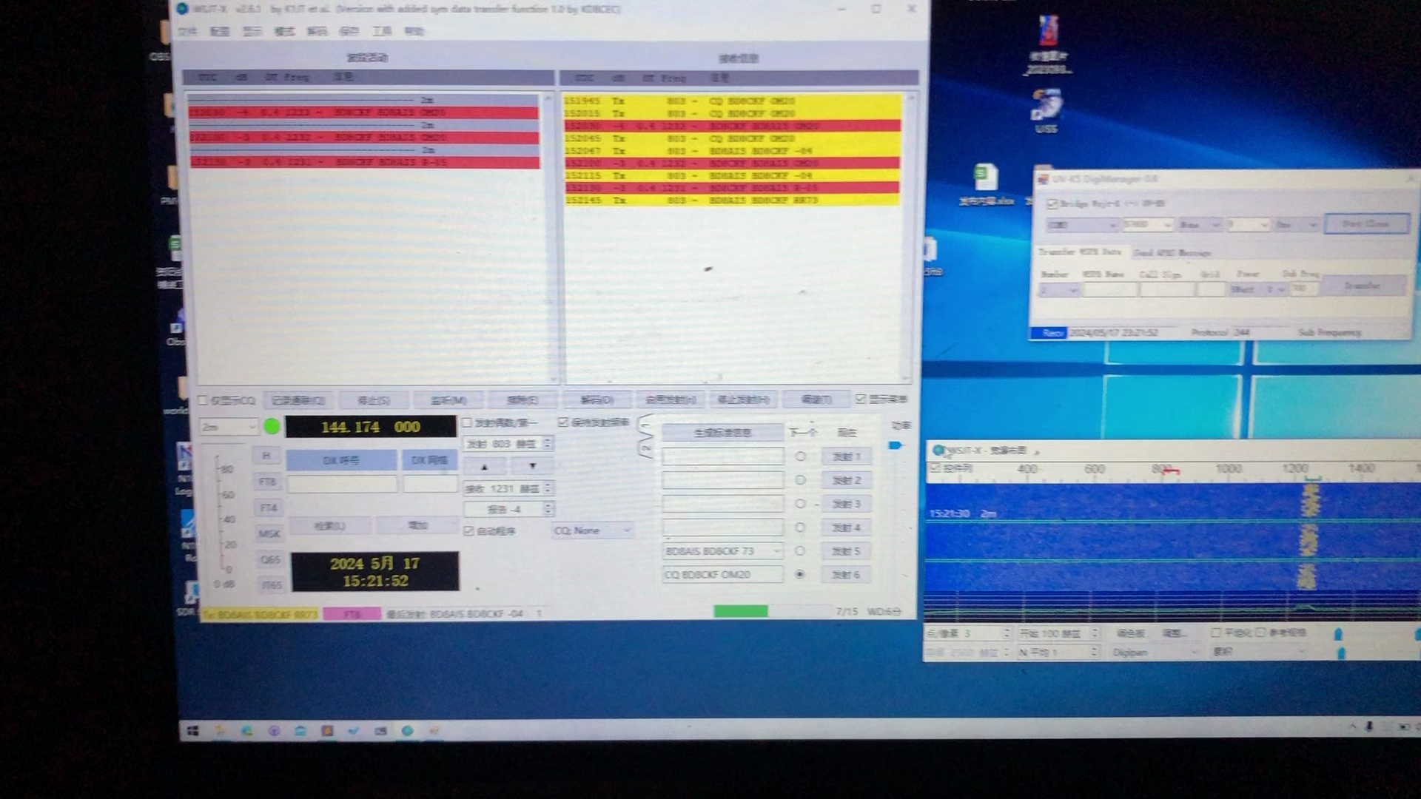Select the radio button next to 发射 6
This screenshot has width=1421, height=799.
click(x=800, y=574)
